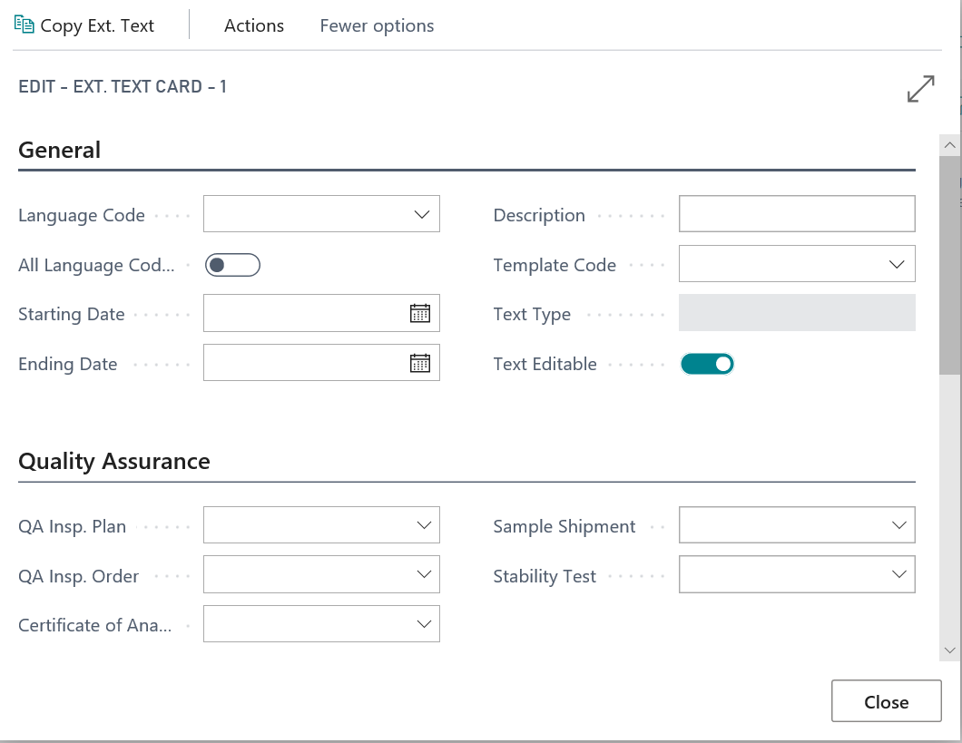962x743 pixels.
Task: Select Fewer options in the toolbar
Action: (377, 25)
